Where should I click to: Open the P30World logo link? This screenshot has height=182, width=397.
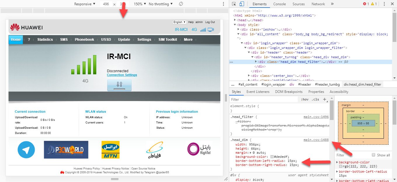pyautogui.click(x=66, y=150)
